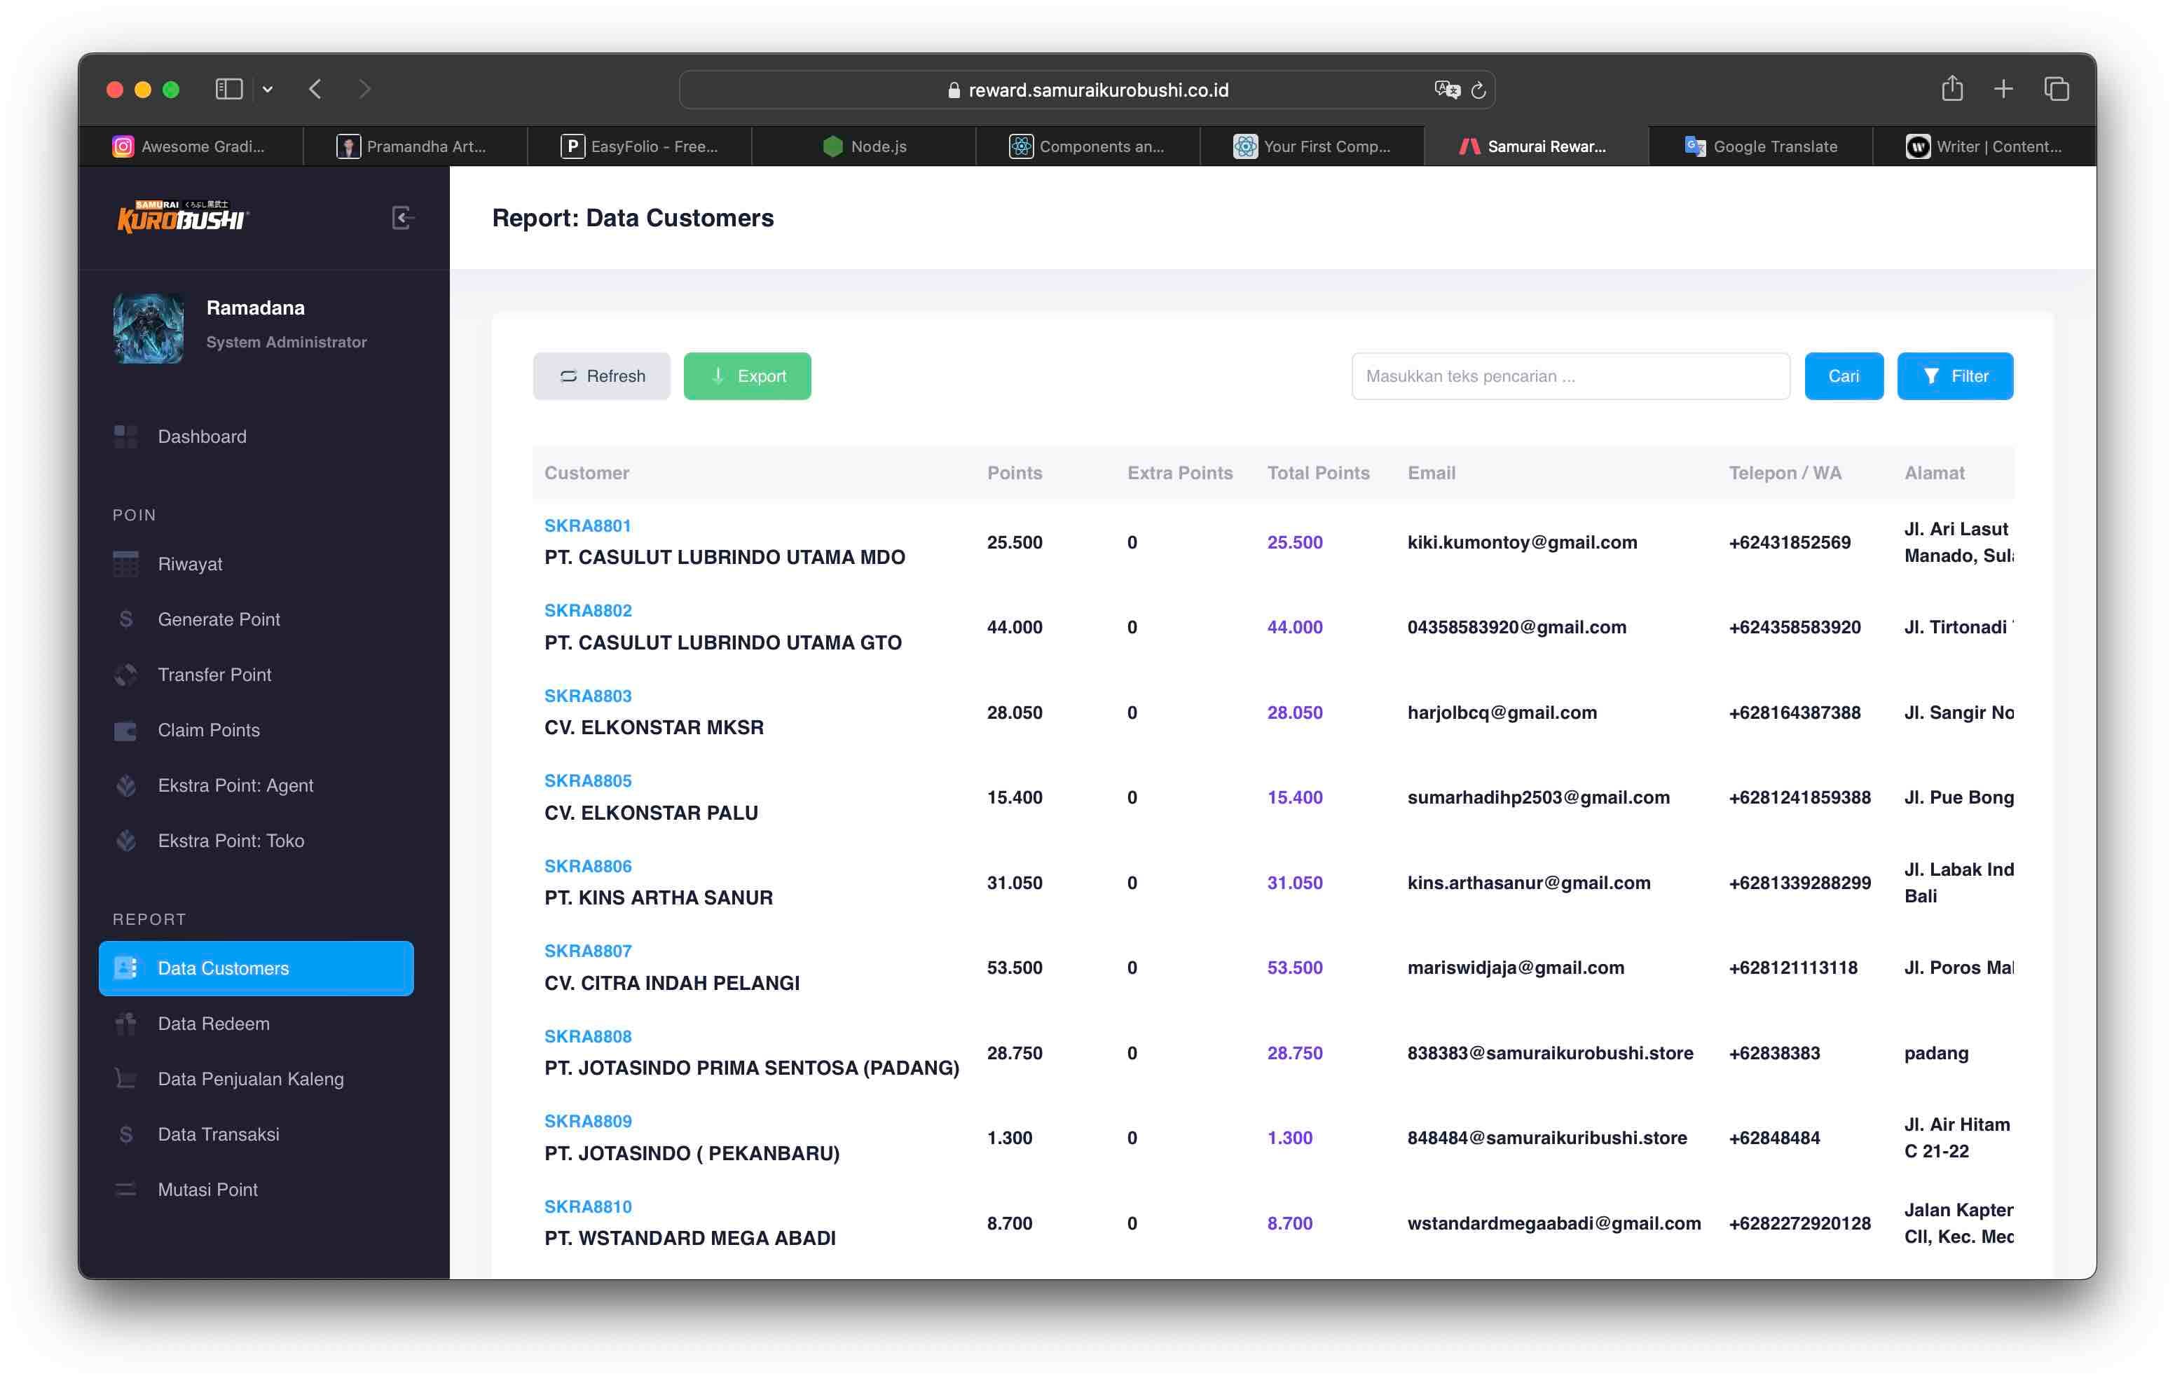
Task: Go back with the Safari back arrow
Action: pyautogui.click(x=315, y=88)
